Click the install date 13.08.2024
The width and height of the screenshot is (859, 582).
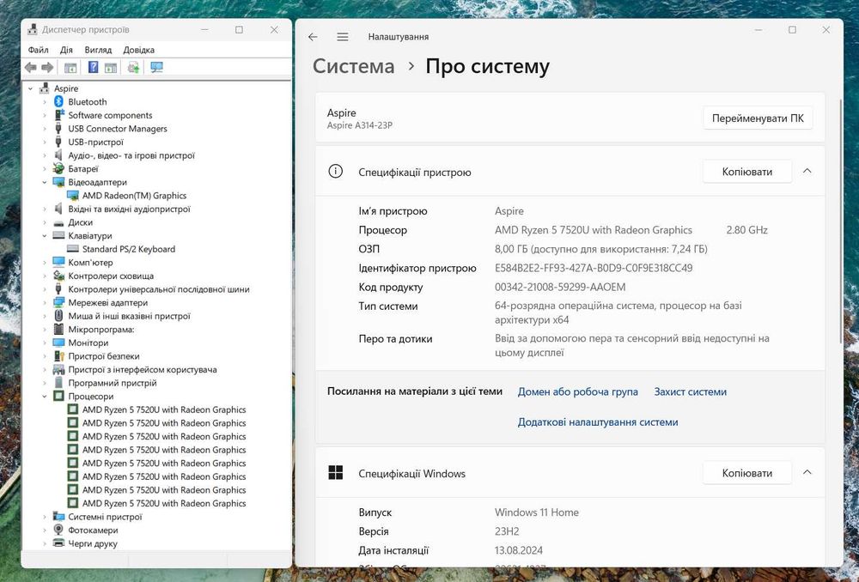pyautogui.click(x=519, y=550)
